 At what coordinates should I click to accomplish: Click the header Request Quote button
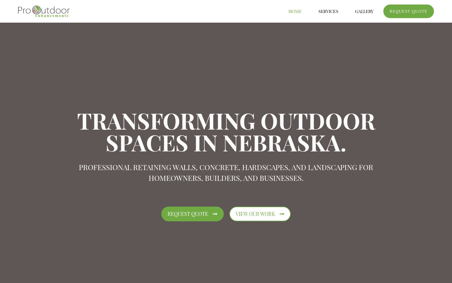pos(408,11)
